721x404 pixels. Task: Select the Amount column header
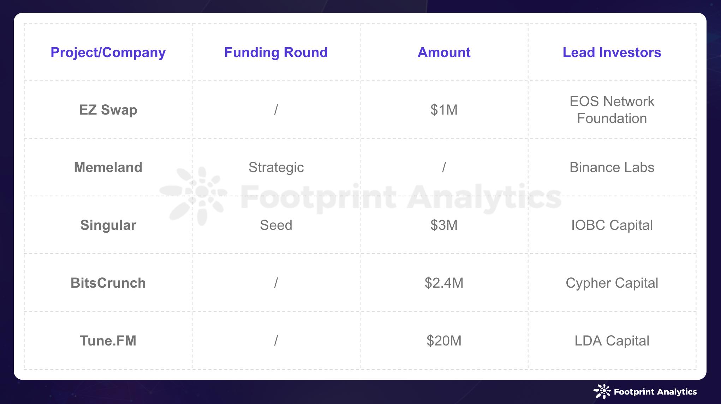coord(444,53)
